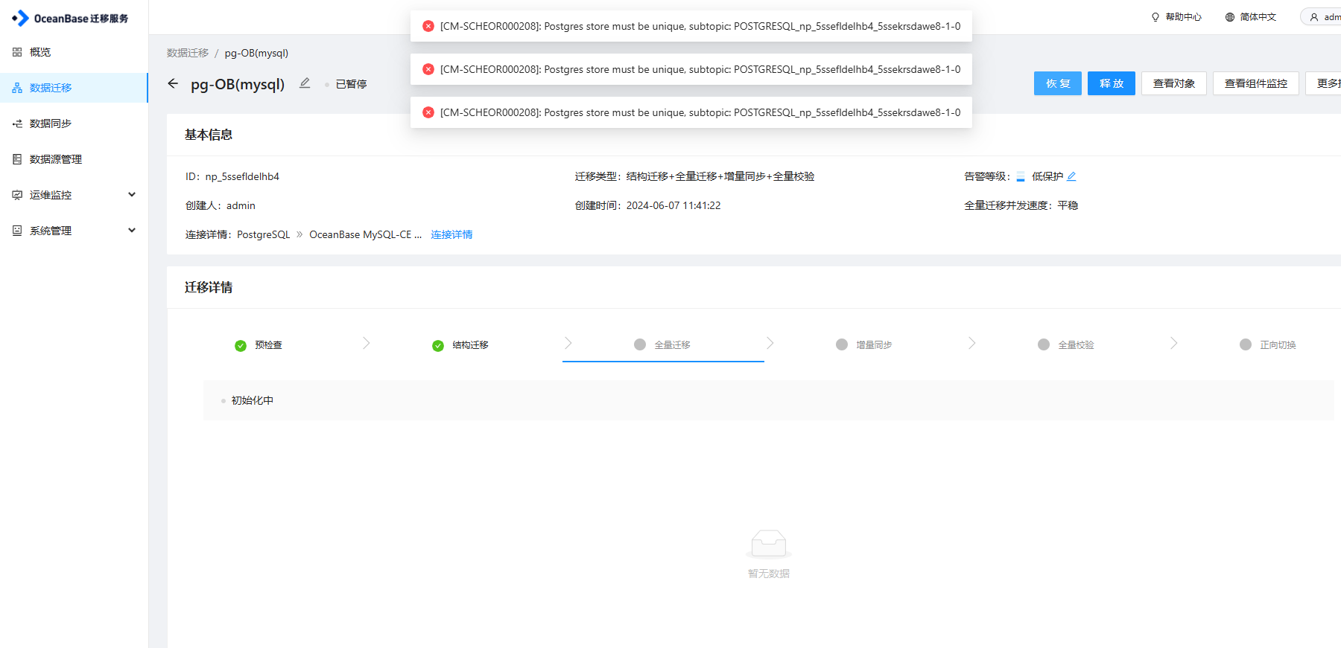Open the admin user menu

pos(1321,17)
